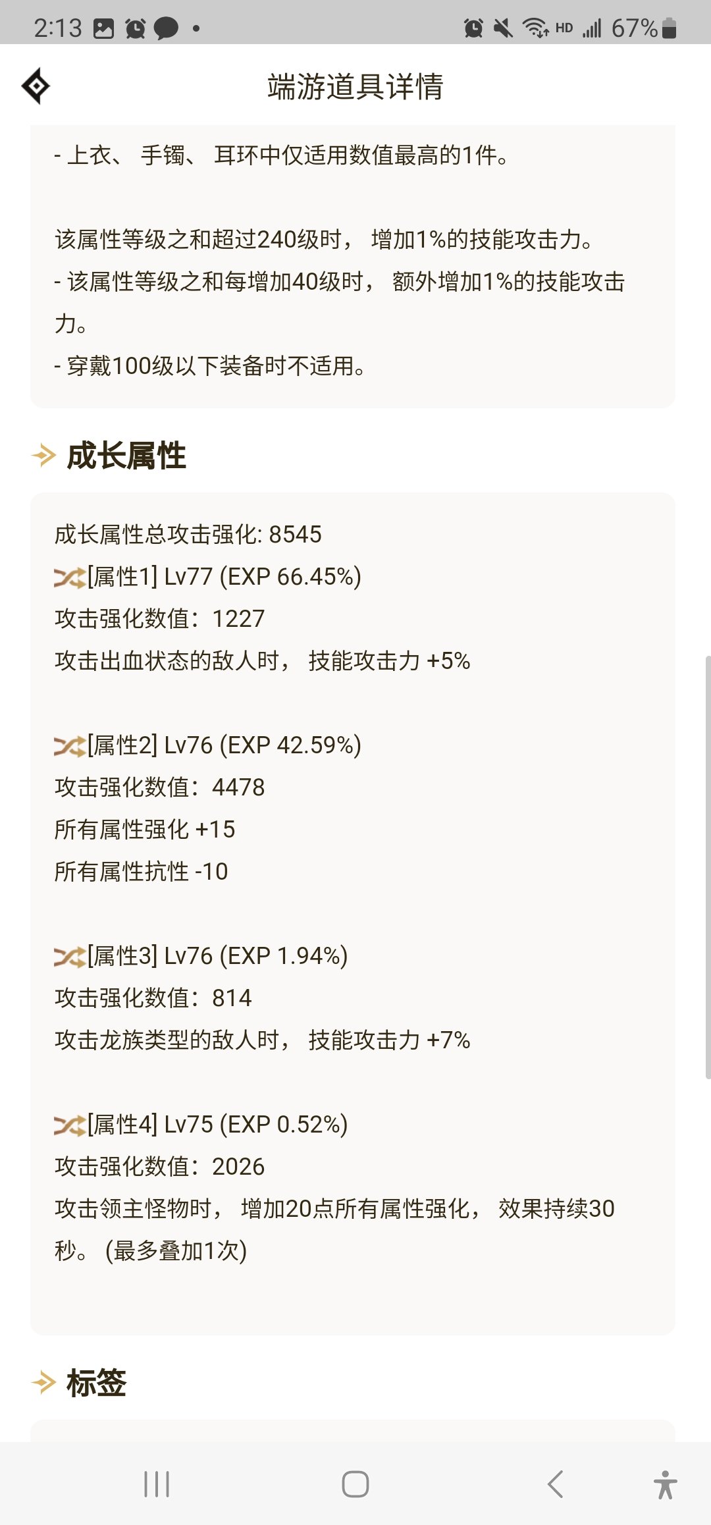Screen dimensions: 711x1525
Task: Tap the 标签 section heading
Action: [97, 1383]
